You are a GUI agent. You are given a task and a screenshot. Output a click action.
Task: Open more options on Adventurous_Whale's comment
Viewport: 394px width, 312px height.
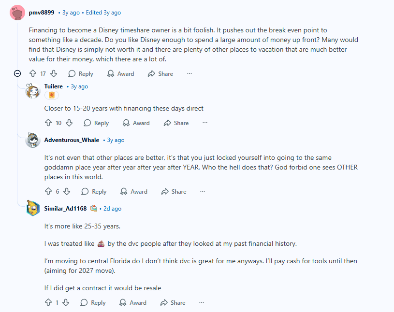pyautogui.click(x=203, y=192)
